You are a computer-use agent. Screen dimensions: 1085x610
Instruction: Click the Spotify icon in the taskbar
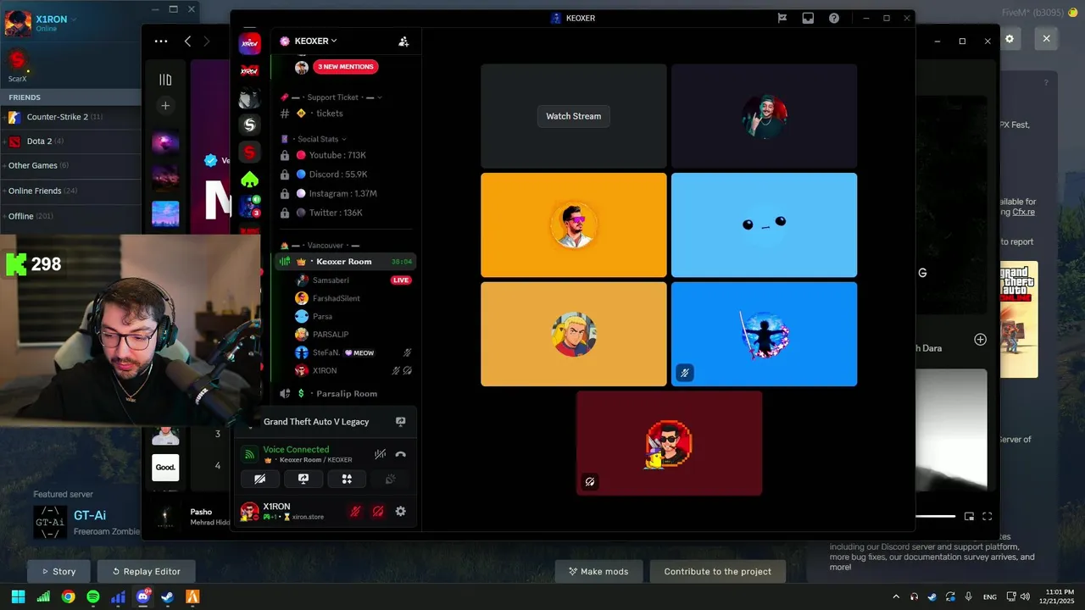[x=93, y=596]
